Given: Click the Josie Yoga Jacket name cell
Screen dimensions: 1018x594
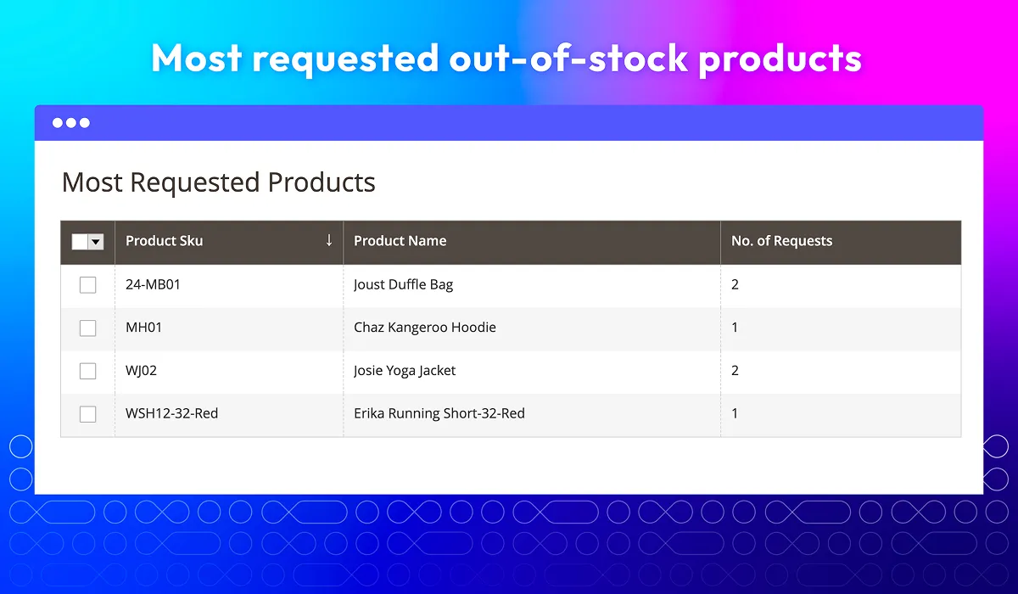Looking at the screenshot, I should tap(532, 371).
